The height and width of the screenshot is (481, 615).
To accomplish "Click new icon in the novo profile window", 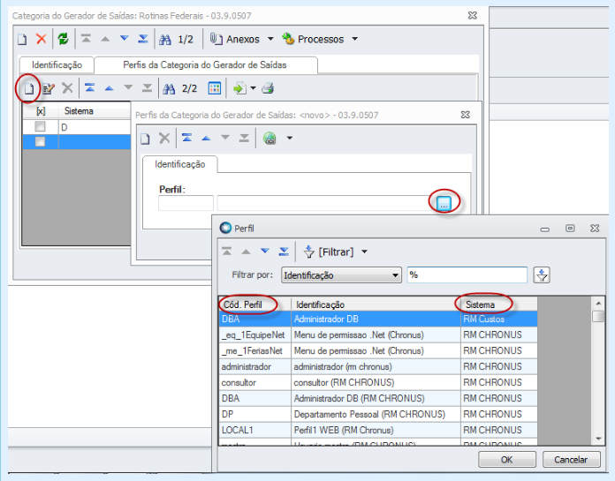I will 145,139.
